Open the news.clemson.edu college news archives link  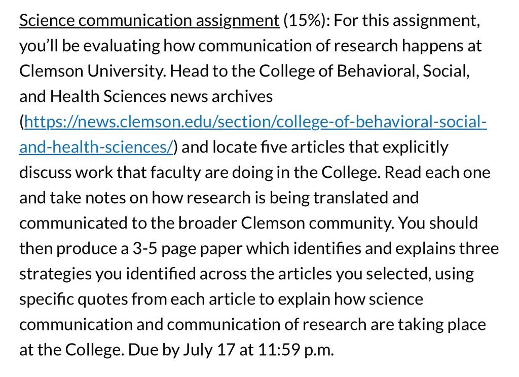(255, 122)
